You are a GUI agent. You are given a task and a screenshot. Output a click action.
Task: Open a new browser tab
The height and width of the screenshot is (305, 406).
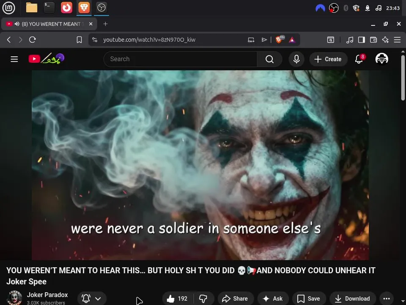pyautogui.click(x=105, y=24)
